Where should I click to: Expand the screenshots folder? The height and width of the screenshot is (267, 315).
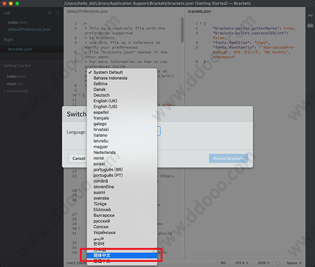pos(16,91)
